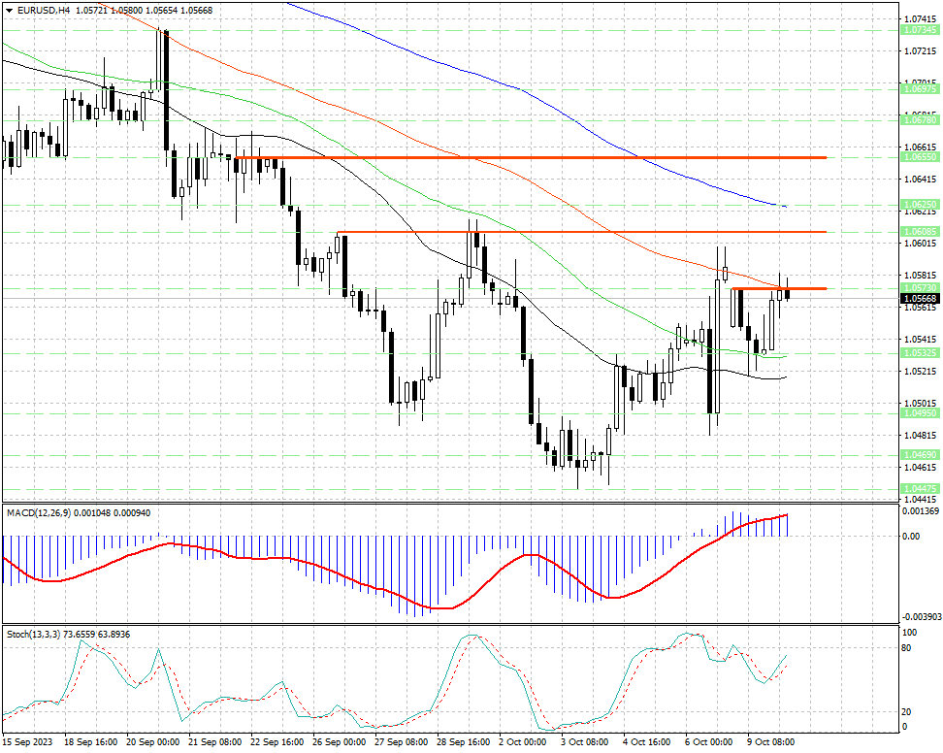Click price scale value 1.07215
Screen dimensions: 943x753
tap(920, 51)
